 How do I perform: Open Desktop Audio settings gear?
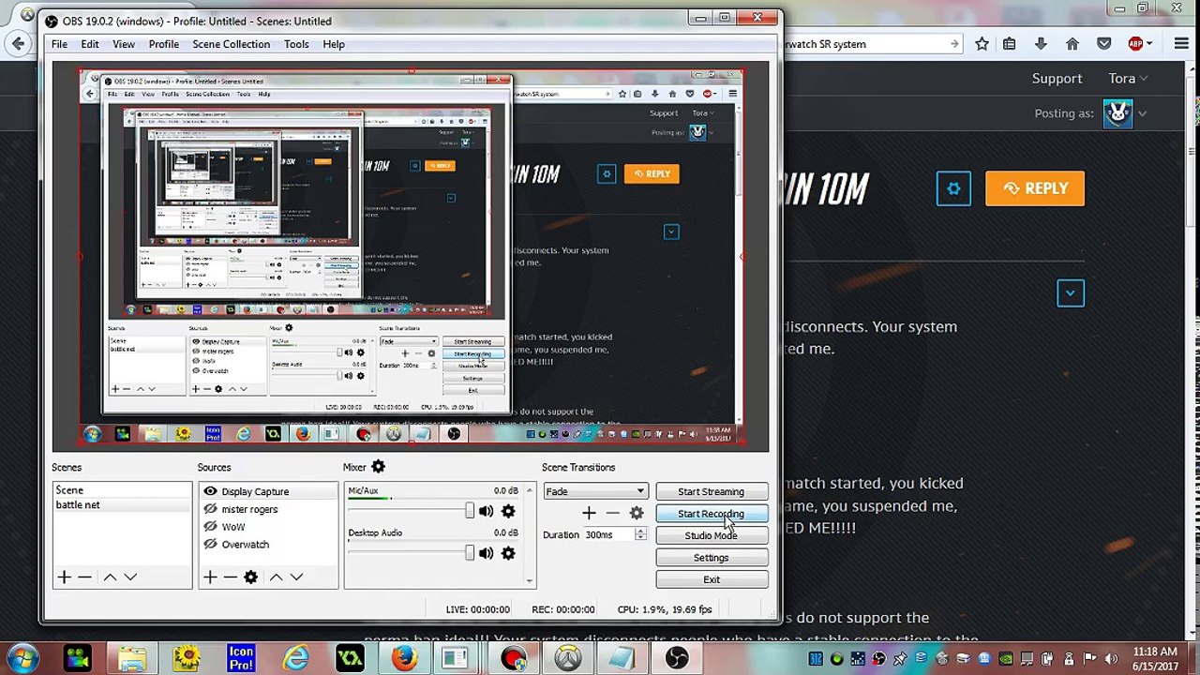(x=508, y=553)
